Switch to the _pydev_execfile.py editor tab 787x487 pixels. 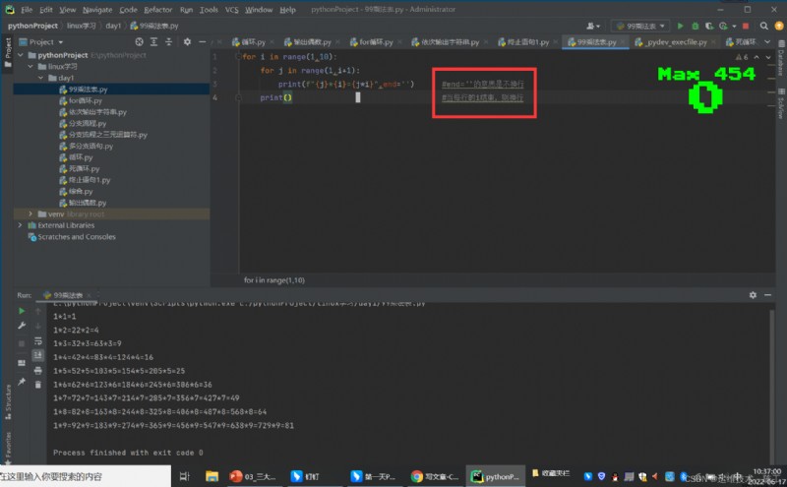click(676, 42)
